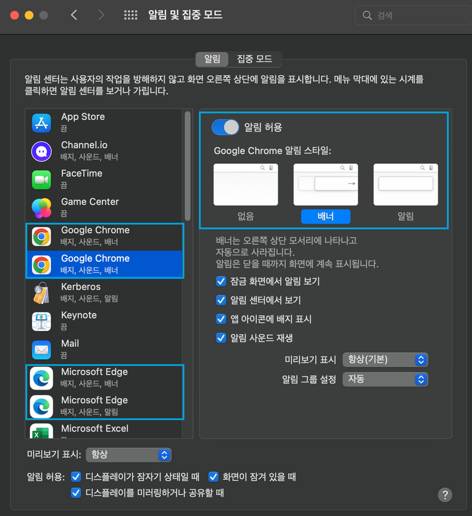472x516 pixels.
Task: Open help with the question mark button
Action: (x=445, y=495)
